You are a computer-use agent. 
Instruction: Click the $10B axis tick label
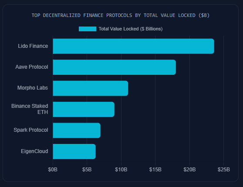click(121, 170)
